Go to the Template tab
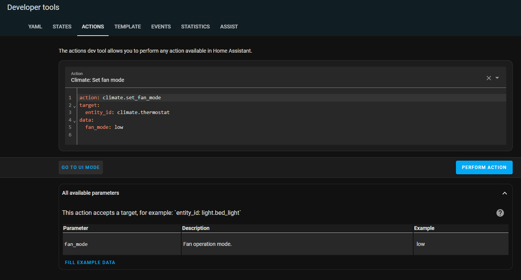521x280 pixels. pyautogui.click(x=128, y=27)
